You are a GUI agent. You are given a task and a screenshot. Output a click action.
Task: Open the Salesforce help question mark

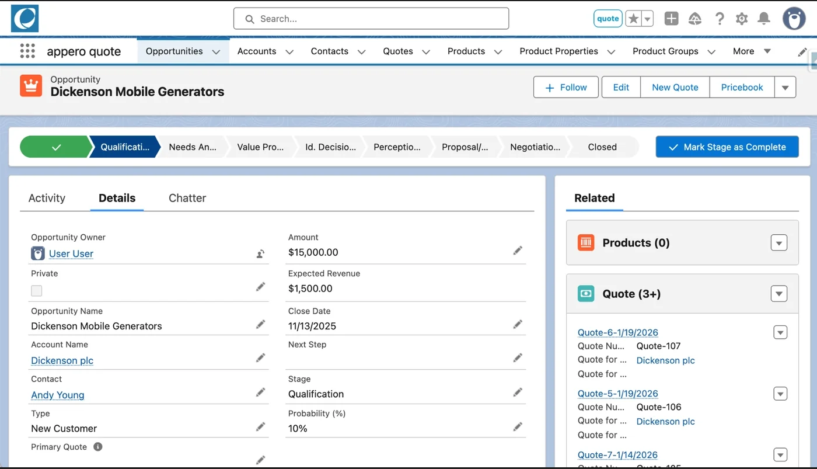[x=720, y=19]
